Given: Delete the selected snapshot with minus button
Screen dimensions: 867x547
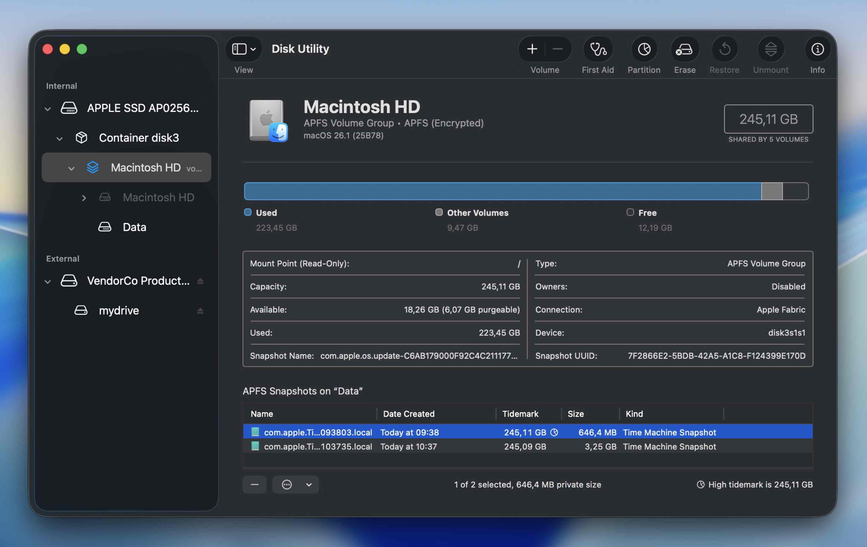Looking at the screenshot, I should tap(255, 484).
